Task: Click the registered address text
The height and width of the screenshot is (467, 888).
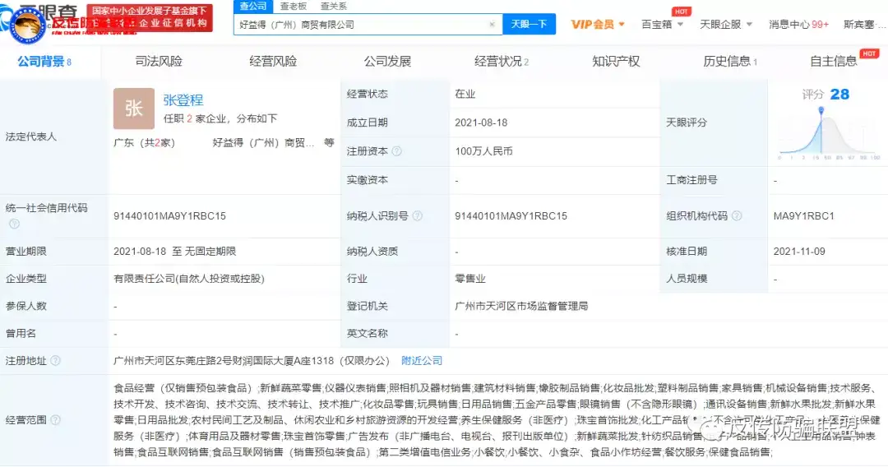Action: 252,361
